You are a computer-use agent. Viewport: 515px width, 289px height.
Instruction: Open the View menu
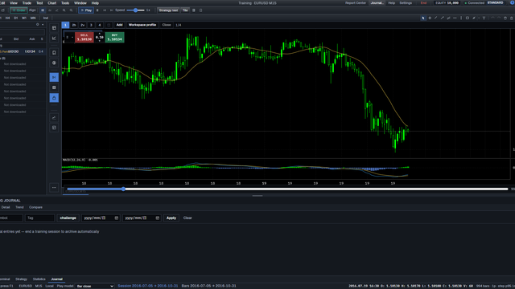[14, 3]
